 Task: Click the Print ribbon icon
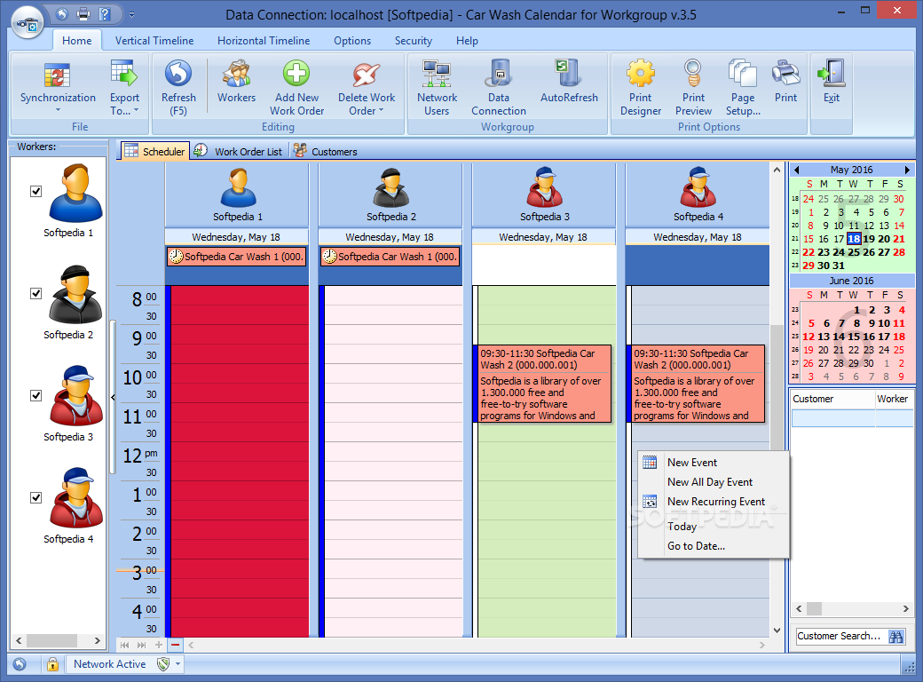(785, 74)
